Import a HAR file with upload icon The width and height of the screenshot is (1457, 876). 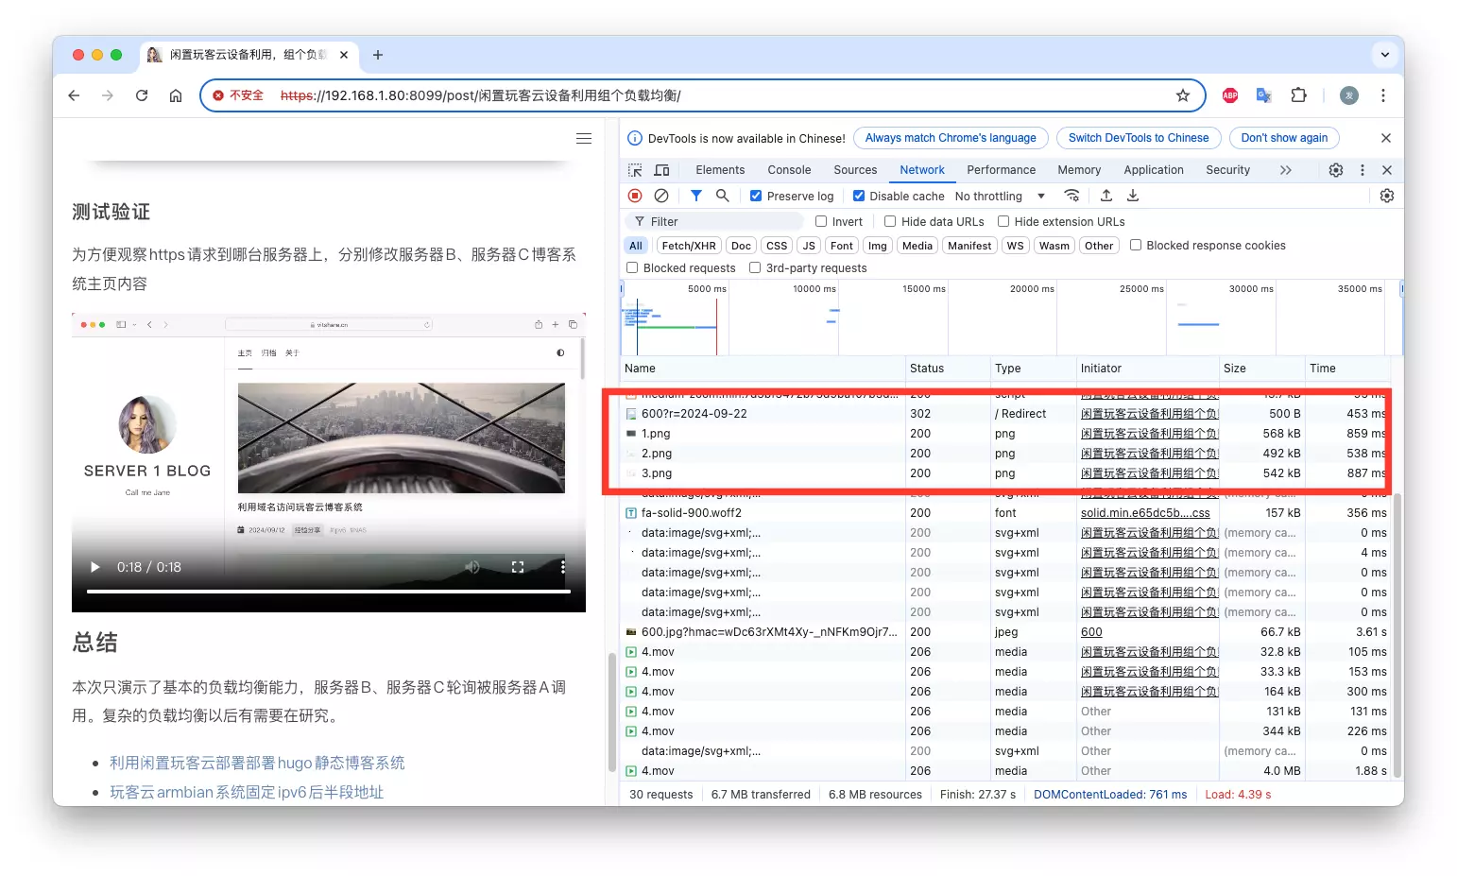[x=1106, y=196]
